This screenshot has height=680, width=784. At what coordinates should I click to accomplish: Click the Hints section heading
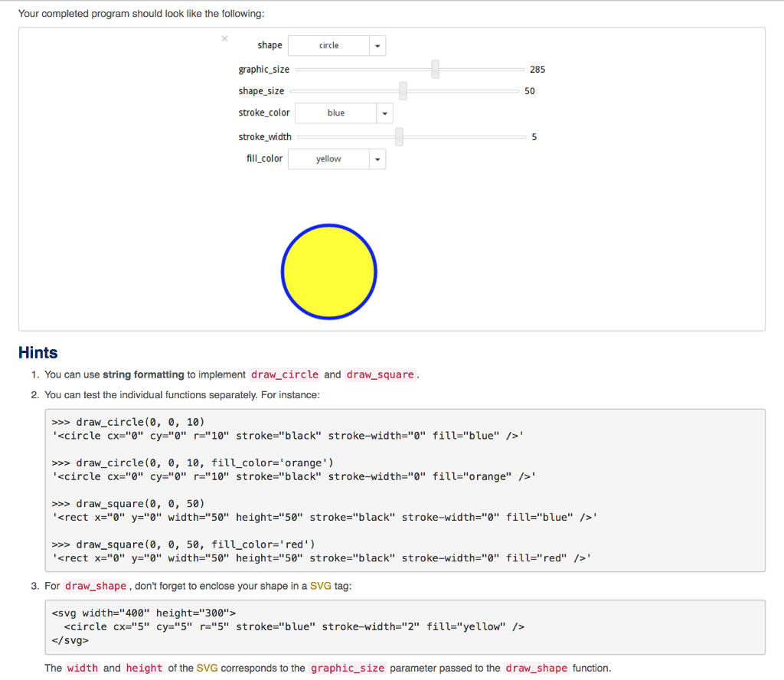point(38,352)
